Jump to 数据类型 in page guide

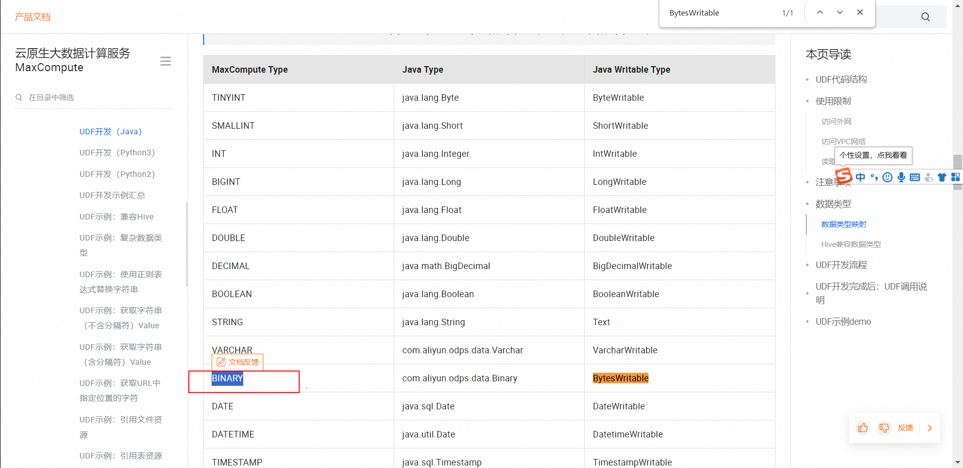point(833,203)
